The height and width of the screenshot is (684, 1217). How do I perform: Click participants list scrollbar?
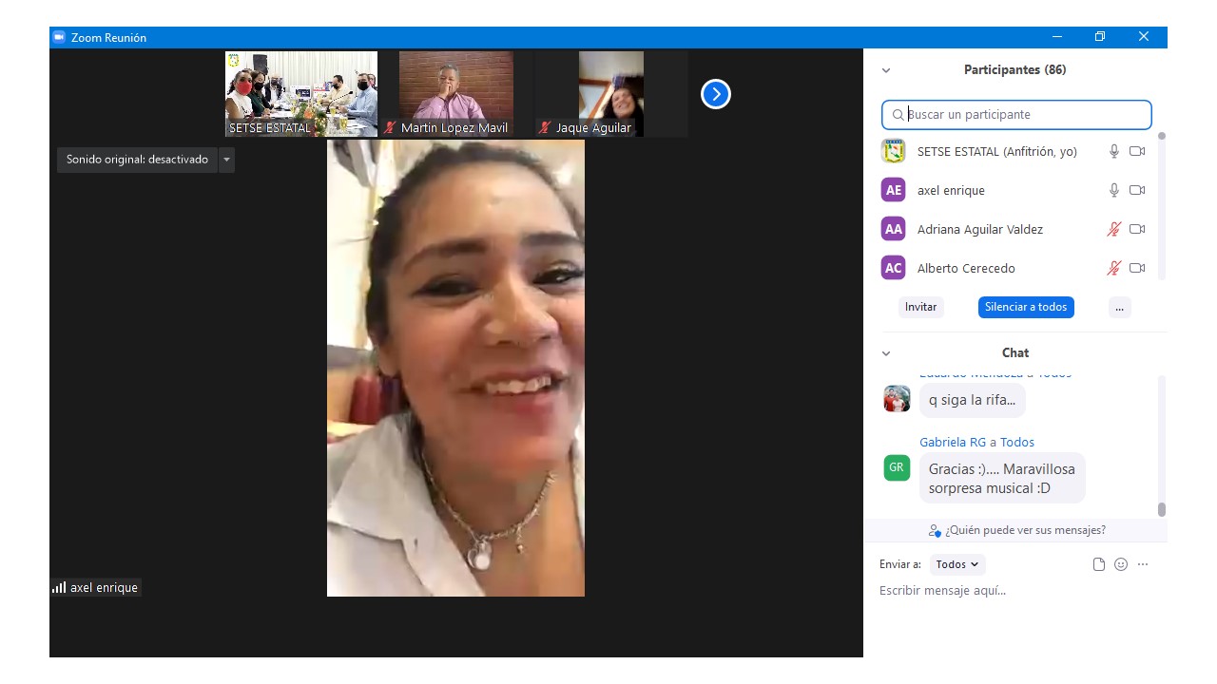tap(1161, 204)
